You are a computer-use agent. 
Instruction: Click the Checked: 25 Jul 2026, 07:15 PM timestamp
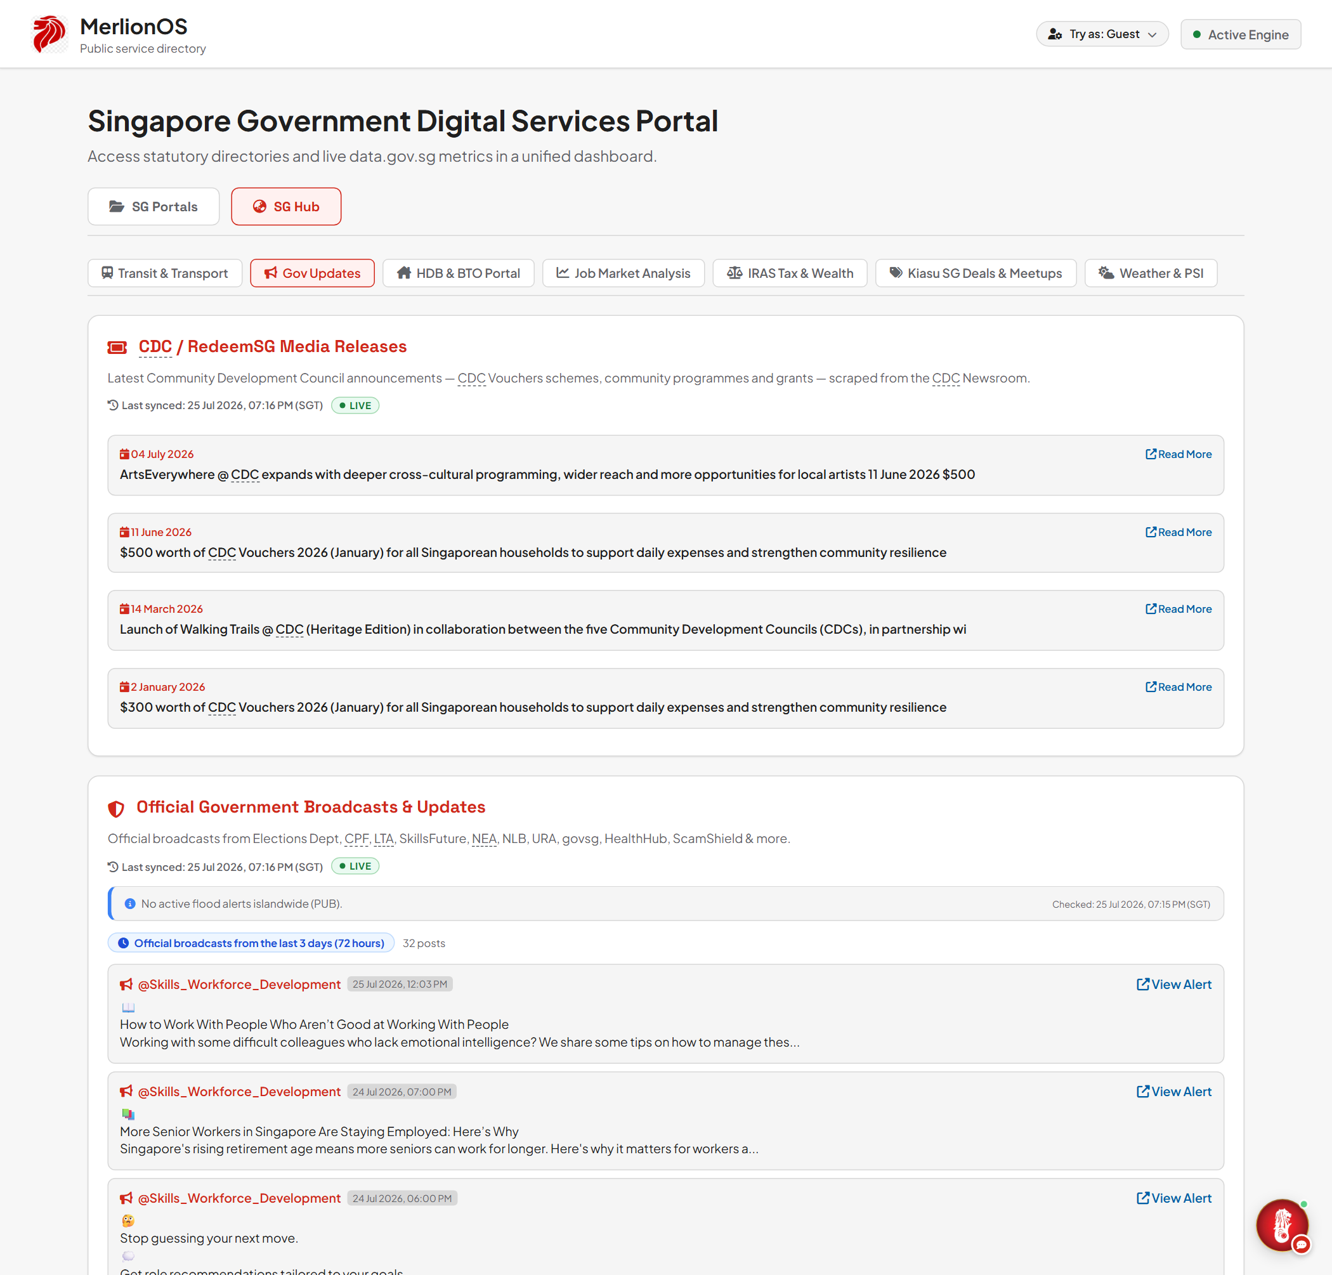(1132, 905)
